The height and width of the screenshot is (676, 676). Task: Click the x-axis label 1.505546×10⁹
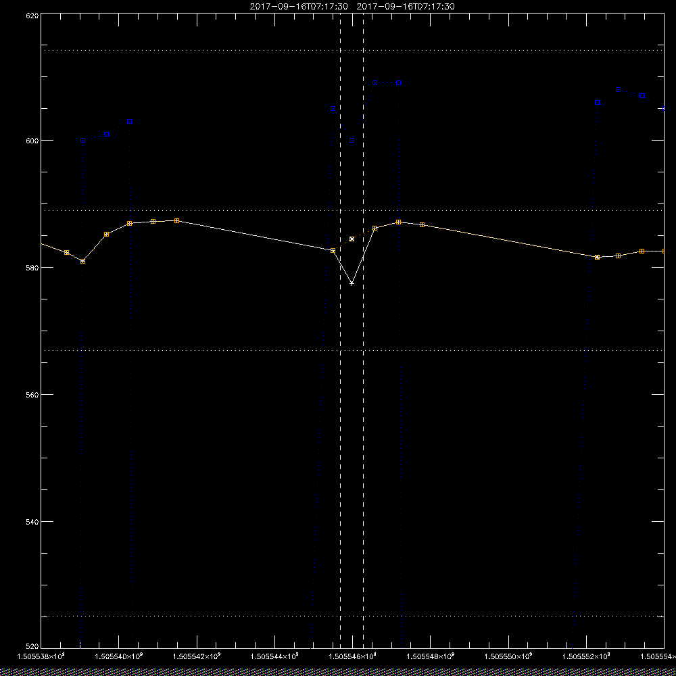[x=354, y=656]
